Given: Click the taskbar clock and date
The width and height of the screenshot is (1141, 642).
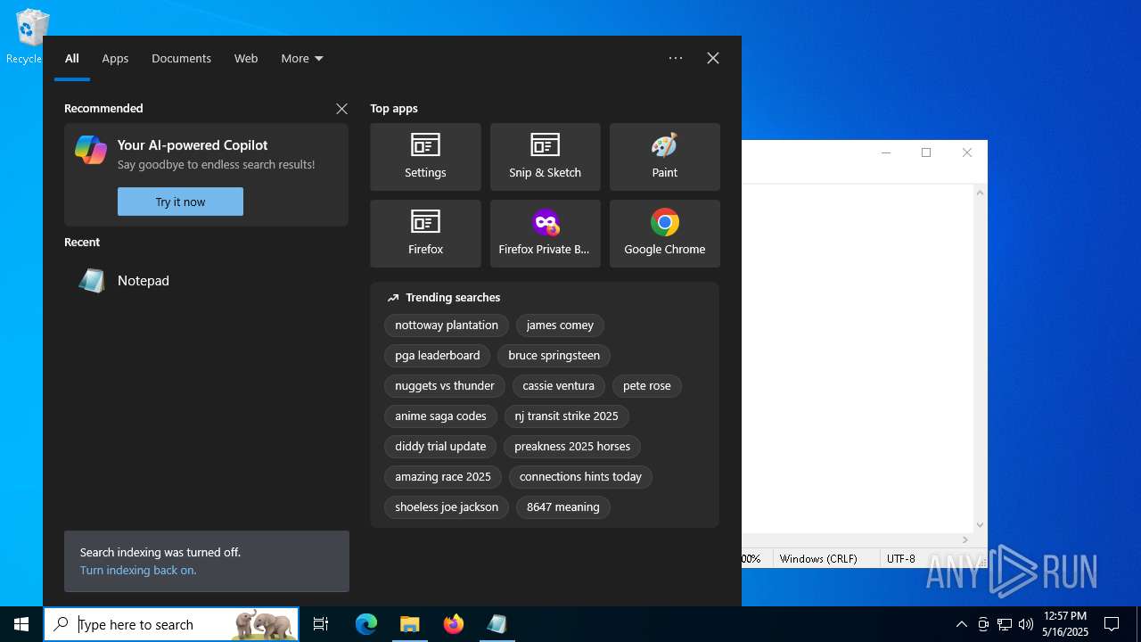Looking at the screenshot, I should pos(1065,624).
